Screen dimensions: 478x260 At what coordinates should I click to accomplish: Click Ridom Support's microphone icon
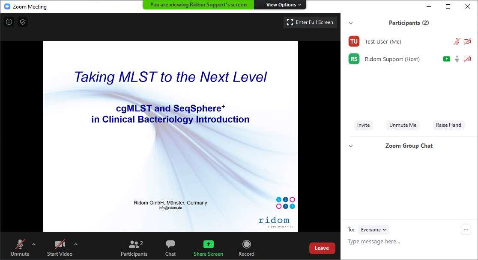tap(457, 59)
